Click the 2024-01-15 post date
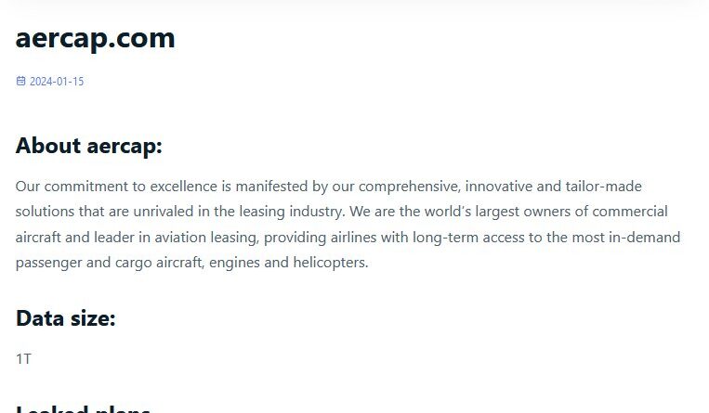This screenshot has height=413, width=709. pos(57,82)
